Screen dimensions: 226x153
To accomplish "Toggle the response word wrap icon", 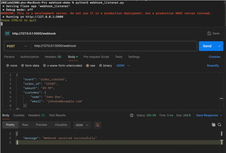I will (97, 125).
